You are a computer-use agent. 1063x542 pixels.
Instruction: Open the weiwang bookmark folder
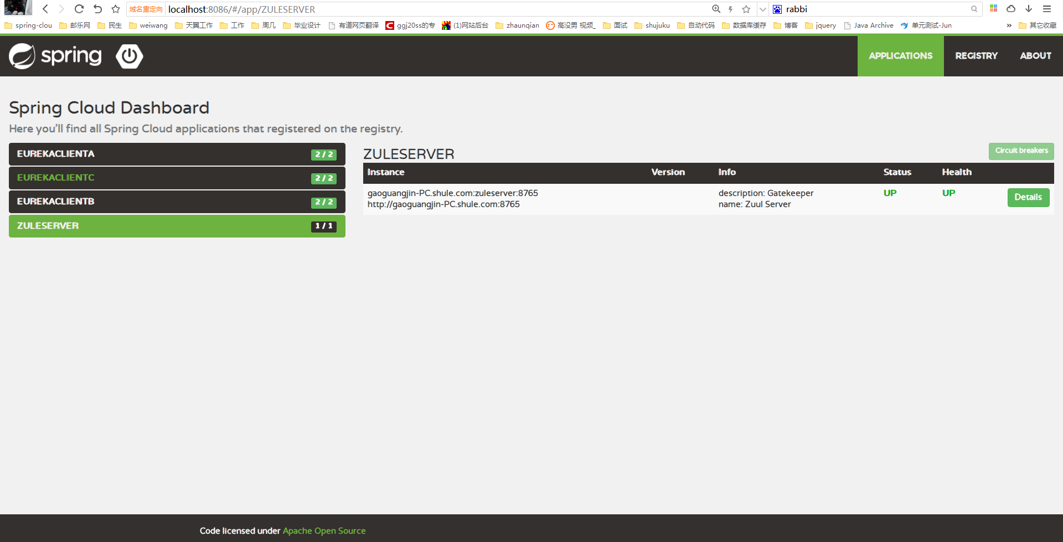[148, 25]
